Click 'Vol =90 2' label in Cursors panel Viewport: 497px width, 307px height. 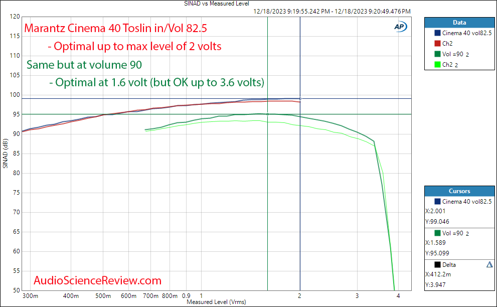455,233
